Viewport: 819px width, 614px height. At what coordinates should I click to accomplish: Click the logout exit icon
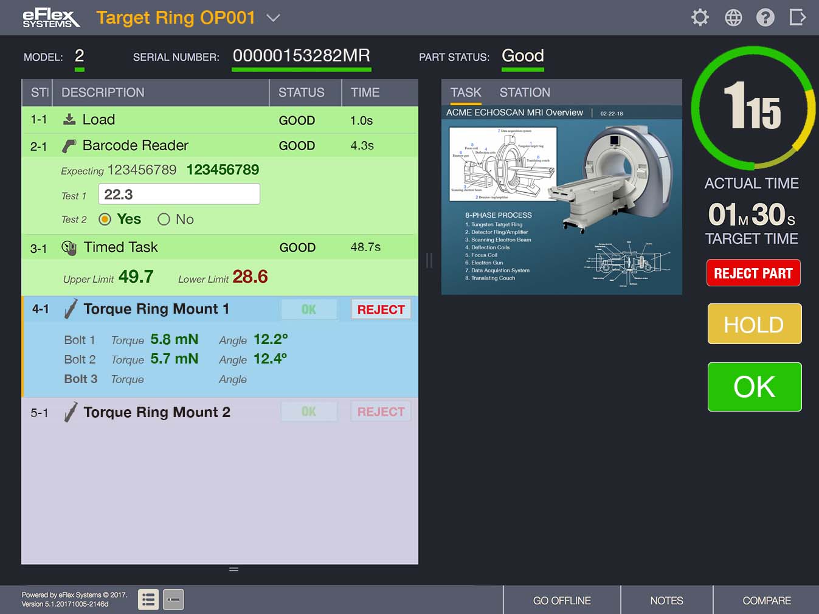[797, 18]
